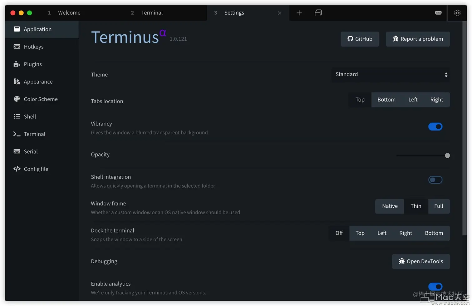Click the GitHub octocat icon

click(x=350, y=39)
